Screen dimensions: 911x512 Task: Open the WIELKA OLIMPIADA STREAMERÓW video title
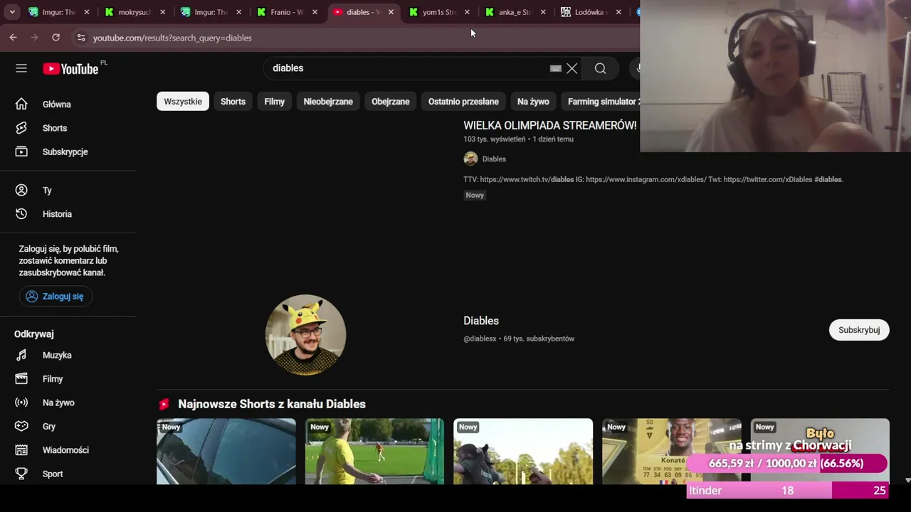click(x=550, y=125)
